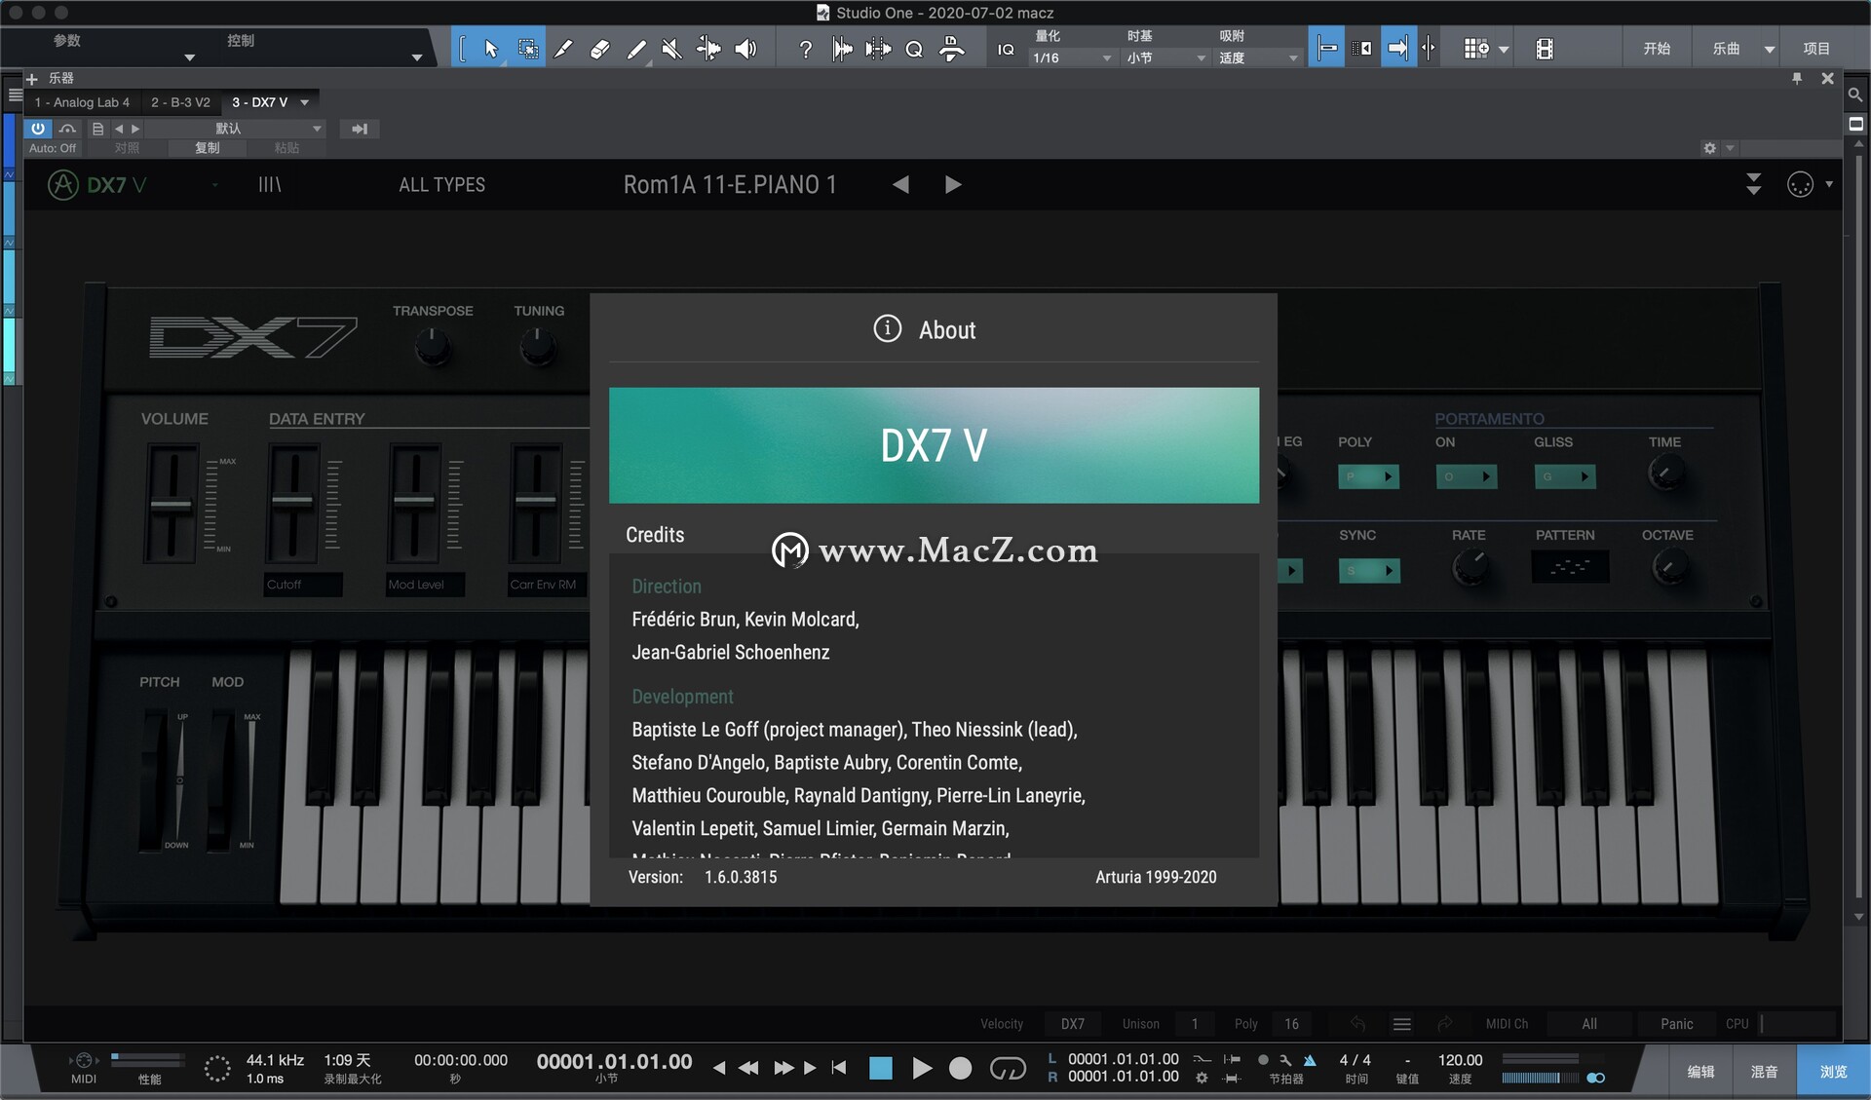
Task: Select the Range tool
Action: (x=527, y=49)
